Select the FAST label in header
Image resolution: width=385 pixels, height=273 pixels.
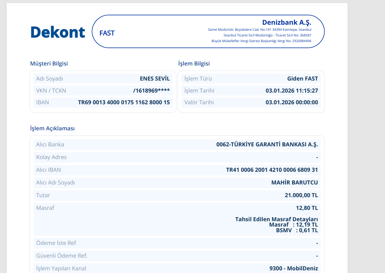107,33
